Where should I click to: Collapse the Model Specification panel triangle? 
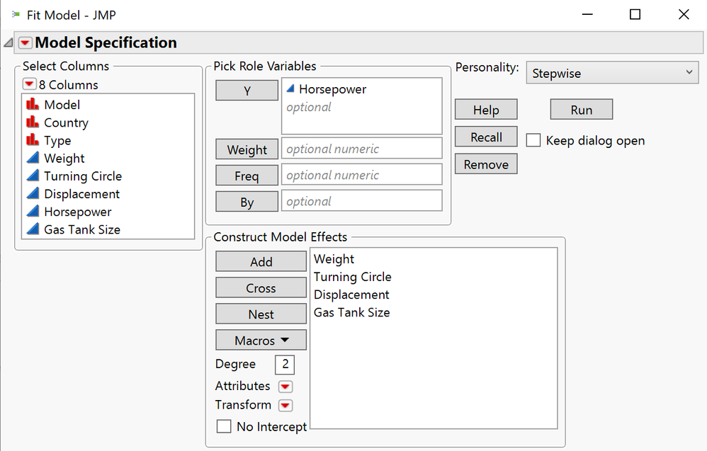[7, 42]
